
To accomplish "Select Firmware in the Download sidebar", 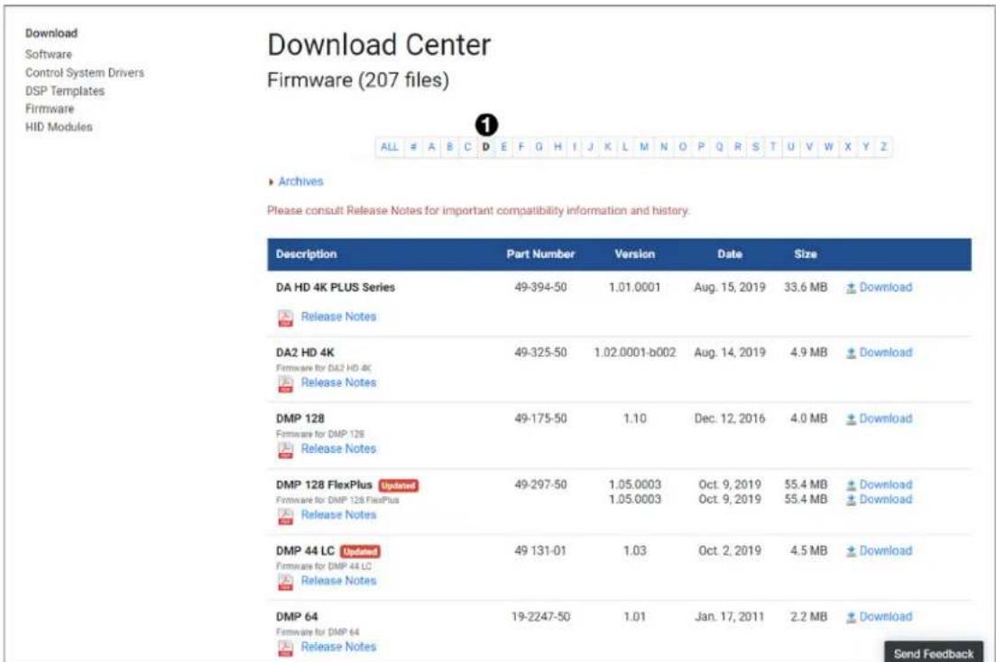I will [50, 109].
